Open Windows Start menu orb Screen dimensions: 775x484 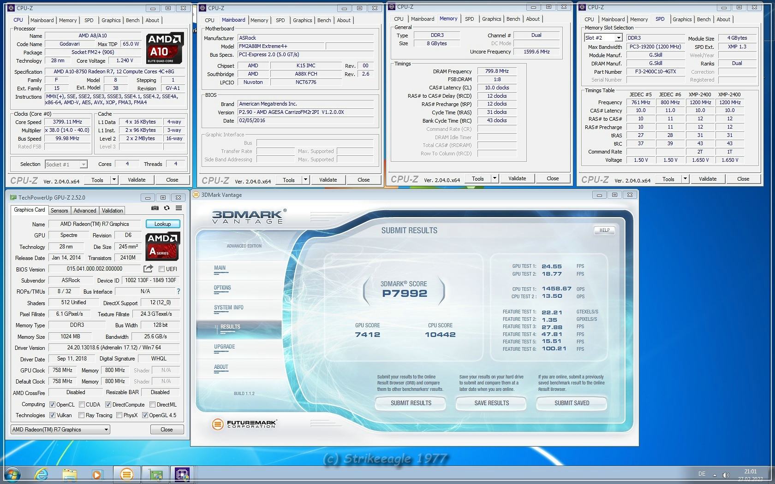(x=12, y=474)
